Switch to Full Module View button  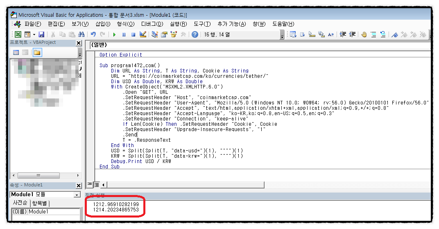[97, 184]
